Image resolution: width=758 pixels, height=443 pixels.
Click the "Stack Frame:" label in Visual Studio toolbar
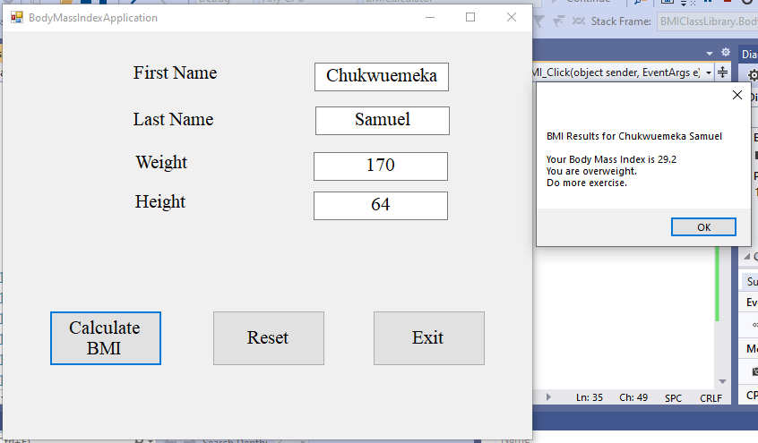pos(621,21)
